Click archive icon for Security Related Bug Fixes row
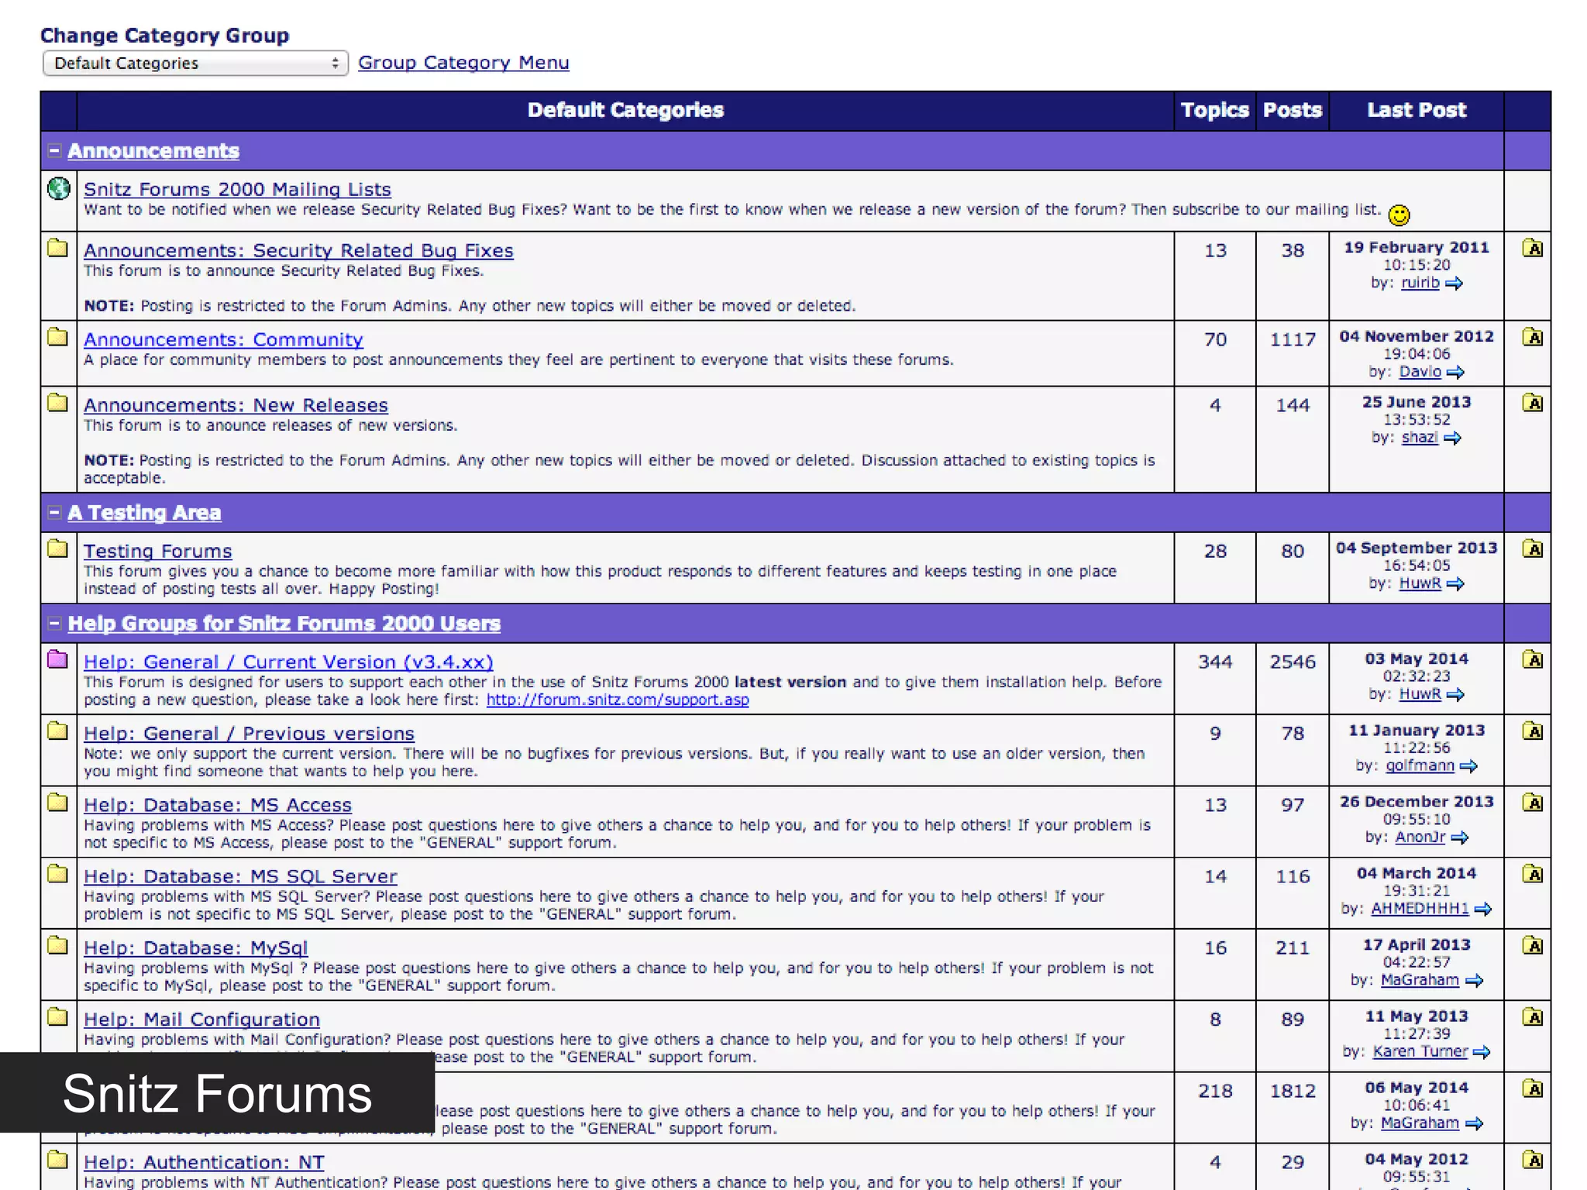Image resolution: width=1587 pixels, height=1190 pixels. (1532, 248)
